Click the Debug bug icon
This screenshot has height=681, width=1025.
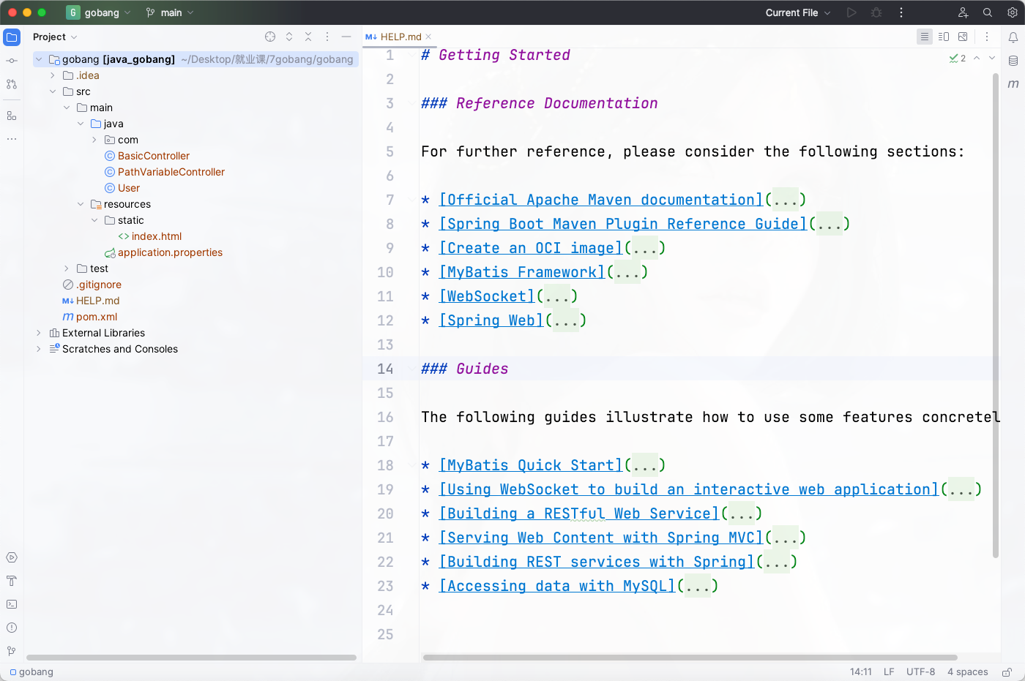[x=876, y=12]
